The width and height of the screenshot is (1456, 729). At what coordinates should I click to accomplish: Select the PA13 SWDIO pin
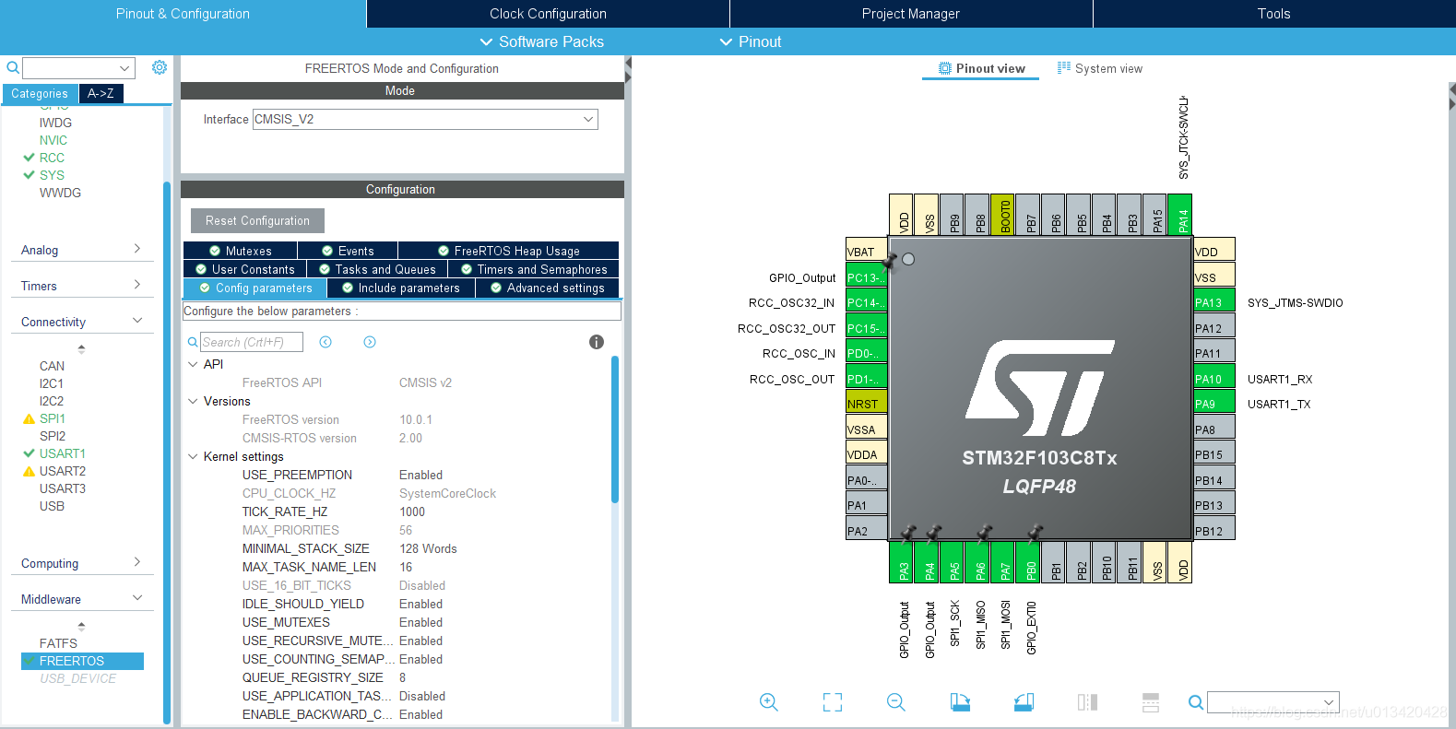(1214, 302)
